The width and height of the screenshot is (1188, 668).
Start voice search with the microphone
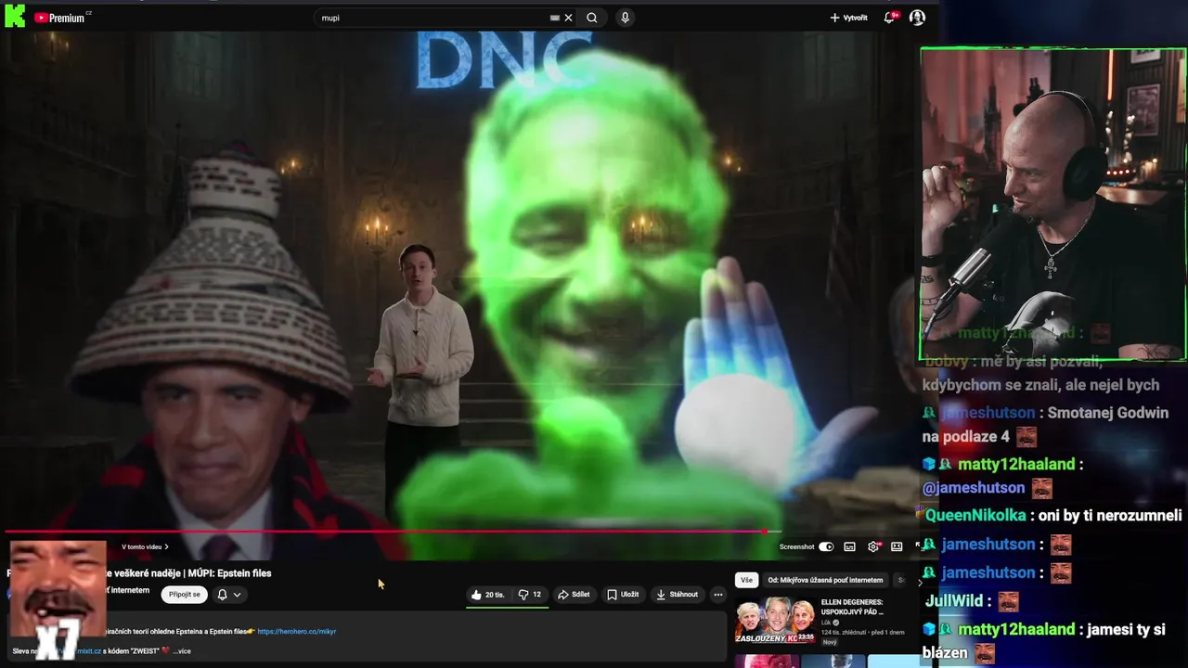click(x=625, y=18)
